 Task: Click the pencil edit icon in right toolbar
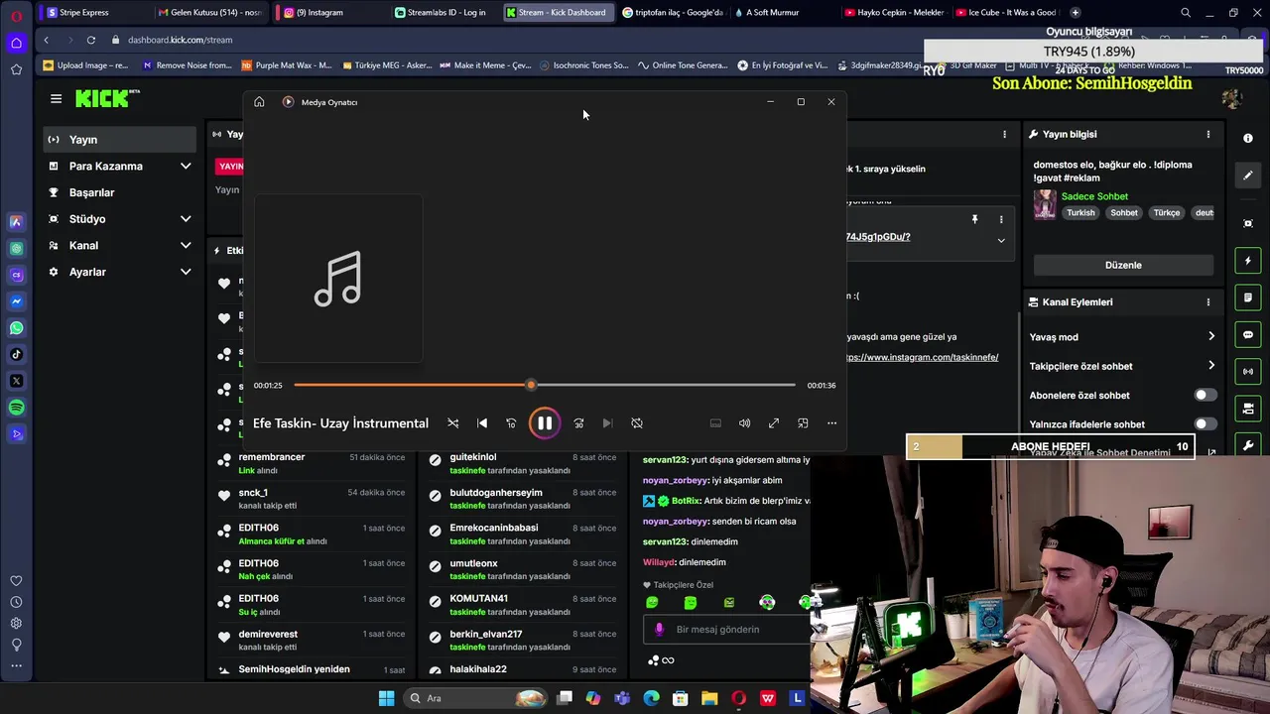pos(1248,176)
